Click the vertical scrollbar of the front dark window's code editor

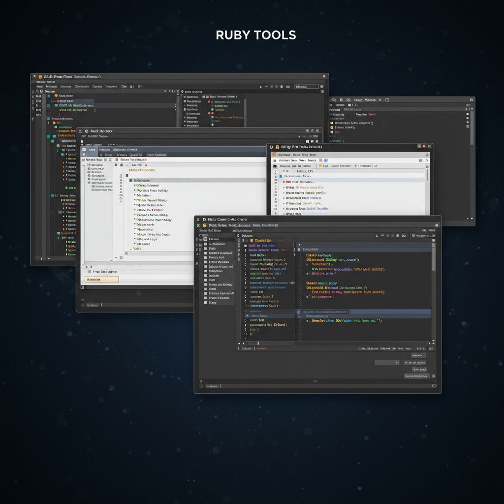pos(433,257)
